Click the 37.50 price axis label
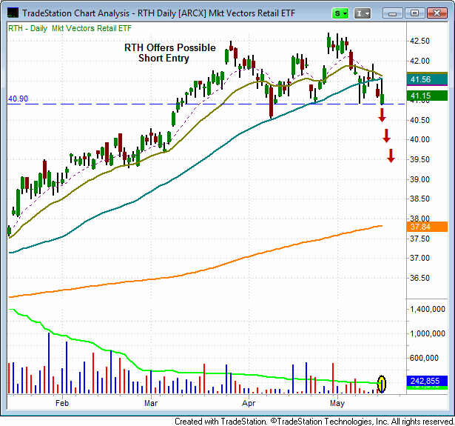Screen dimensions: 455x426 click(x=420, y=239)
